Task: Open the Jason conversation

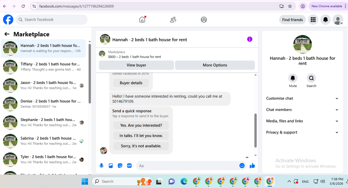Action: tap(43, 85)
